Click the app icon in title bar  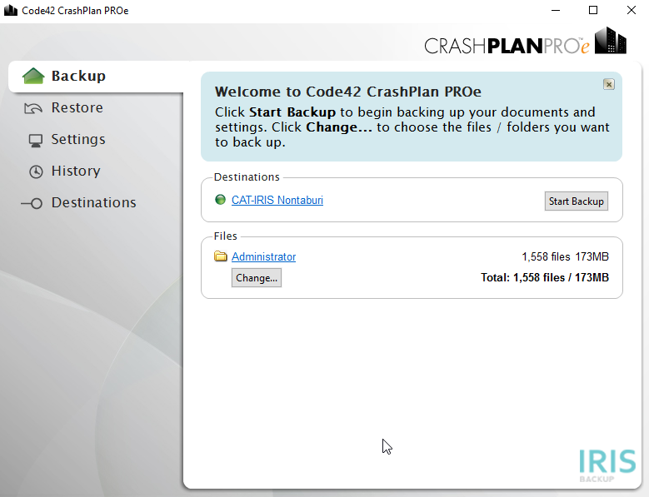point(11,10)
